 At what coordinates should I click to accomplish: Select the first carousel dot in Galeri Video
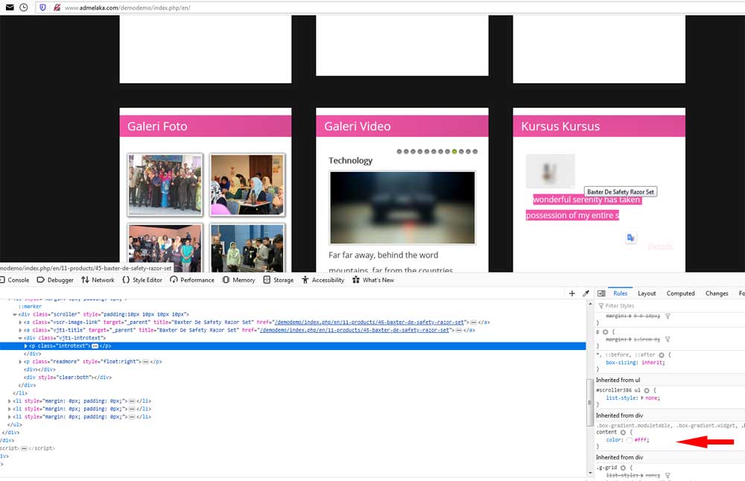[399, 151]
